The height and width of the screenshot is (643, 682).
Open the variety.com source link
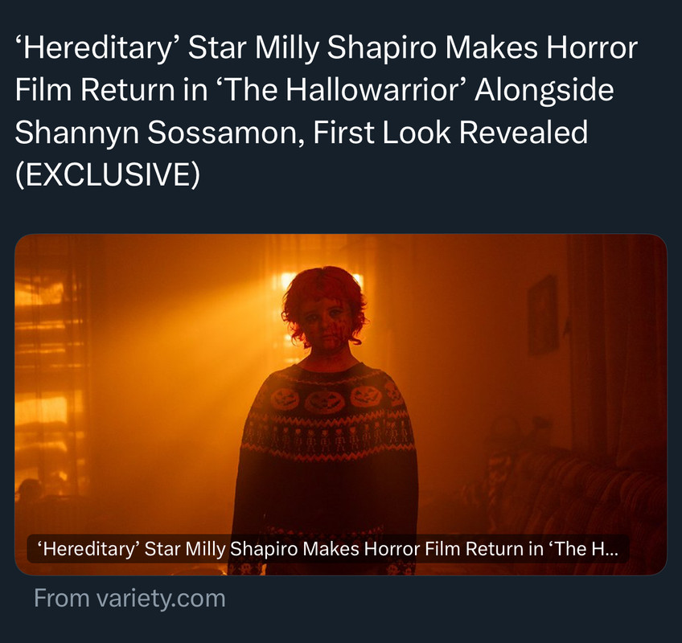pos(129,598)
